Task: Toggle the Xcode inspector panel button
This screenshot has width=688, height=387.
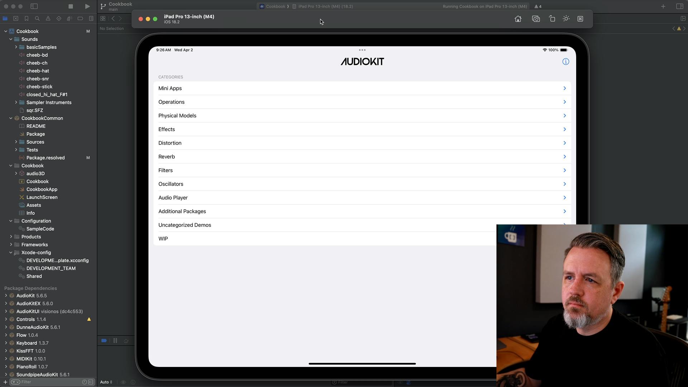Action: [679, 6]
